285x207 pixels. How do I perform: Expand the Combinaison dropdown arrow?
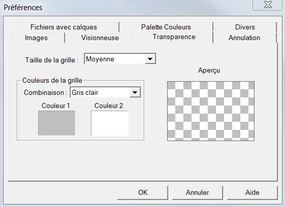point(135,92)
